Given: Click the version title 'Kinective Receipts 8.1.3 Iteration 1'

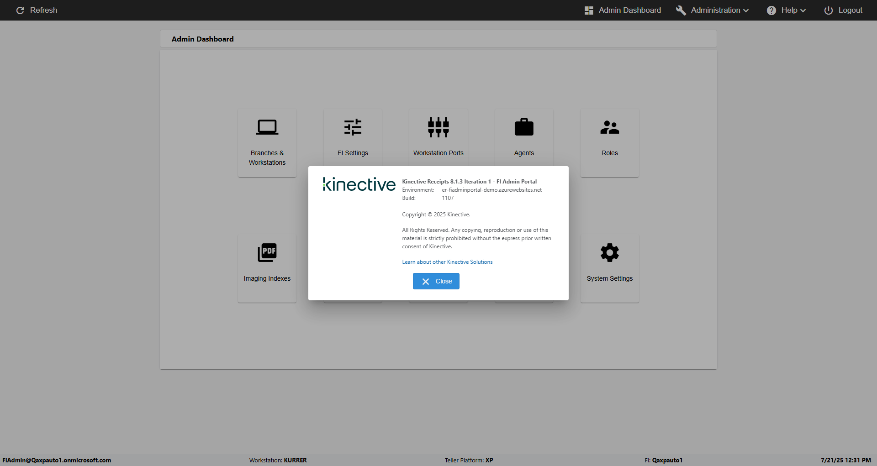Looking at the screenshot, I should 446,182.
